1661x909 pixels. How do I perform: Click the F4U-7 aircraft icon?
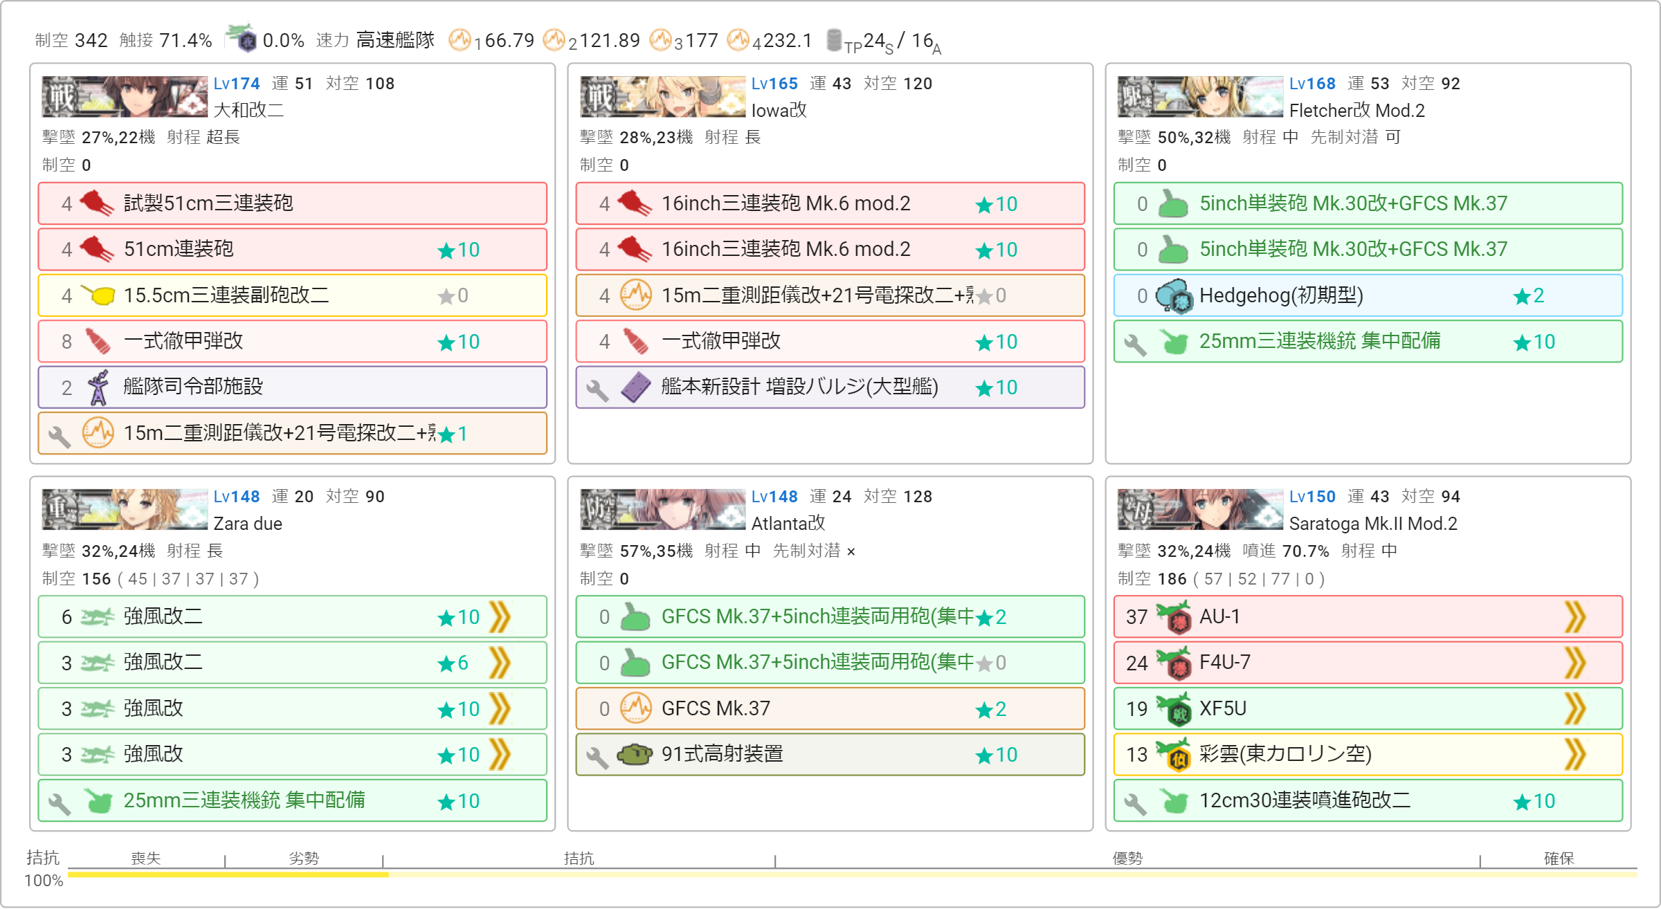coord(1174,663)
